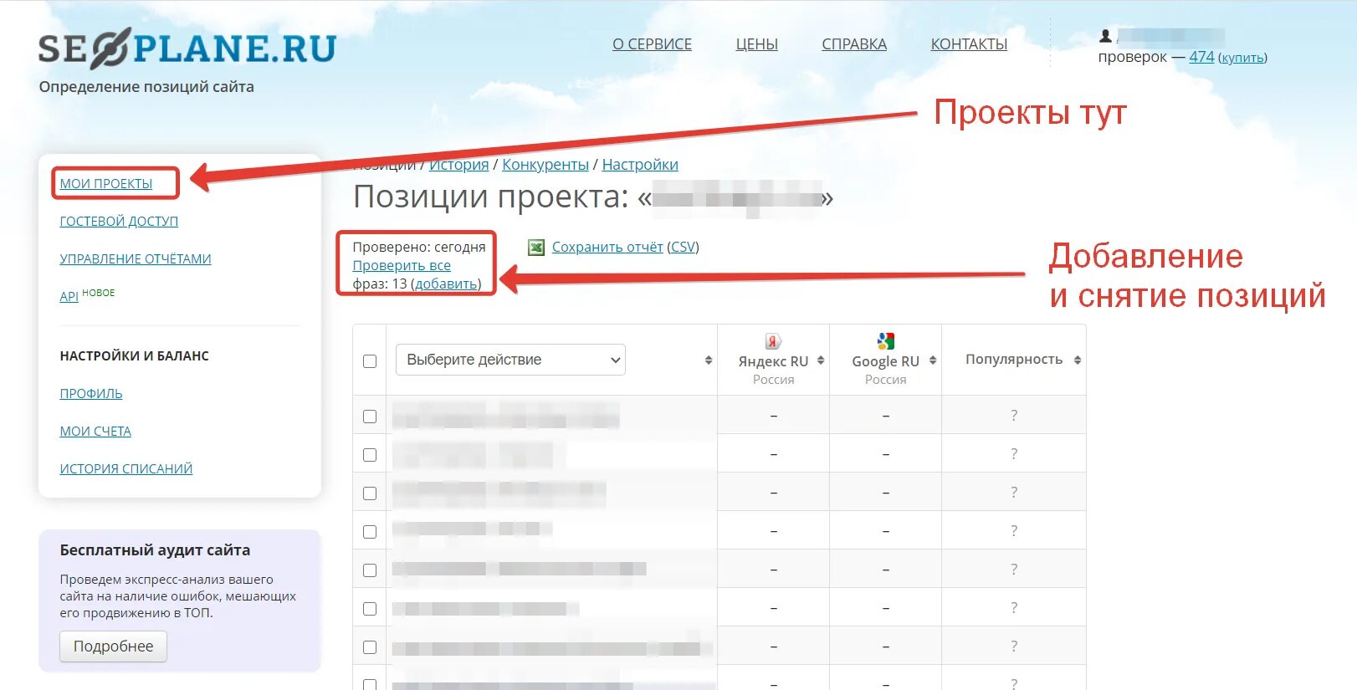Click the 474 checks balance link

click(1201, 57)
